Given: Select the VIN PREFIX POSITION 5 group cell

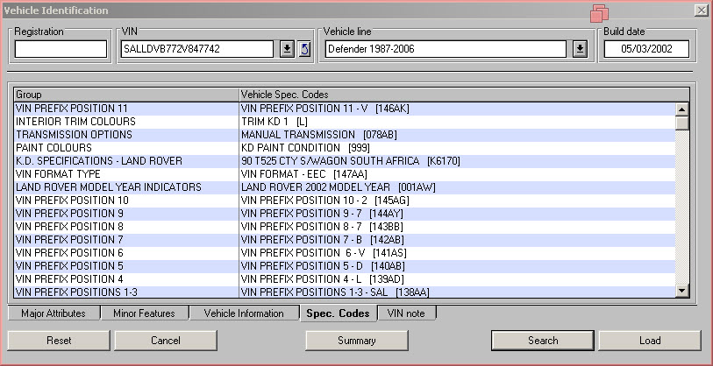Looking at the screenshot, I should click(x=126, y=266).
